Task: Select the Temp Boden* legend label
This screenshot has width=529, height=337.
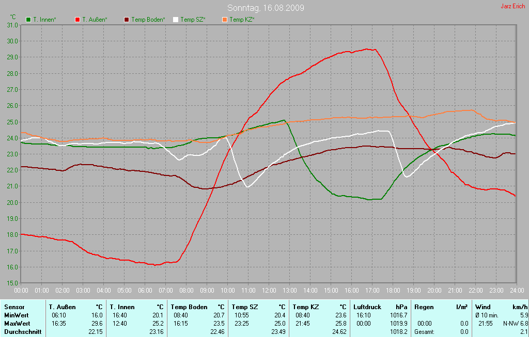Action: [148, 20]
